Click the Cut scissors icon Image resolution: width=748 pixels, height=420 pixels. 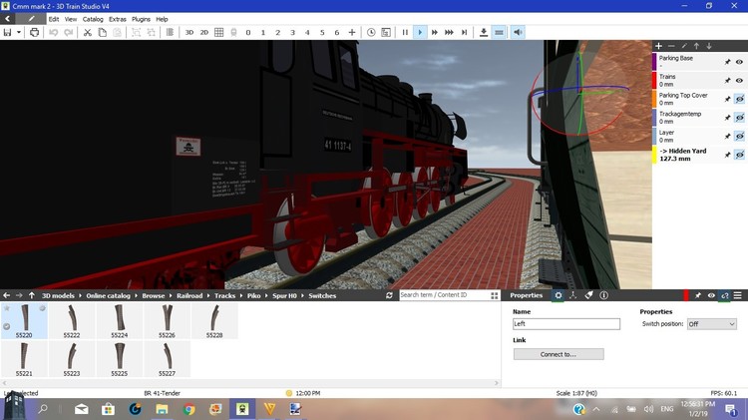pos(88,33)
